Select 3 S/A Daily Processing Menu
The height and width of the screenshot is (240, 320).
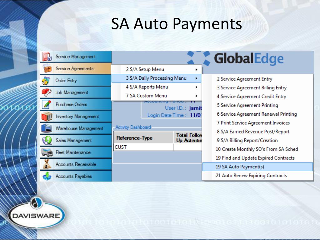pos(156,78)
